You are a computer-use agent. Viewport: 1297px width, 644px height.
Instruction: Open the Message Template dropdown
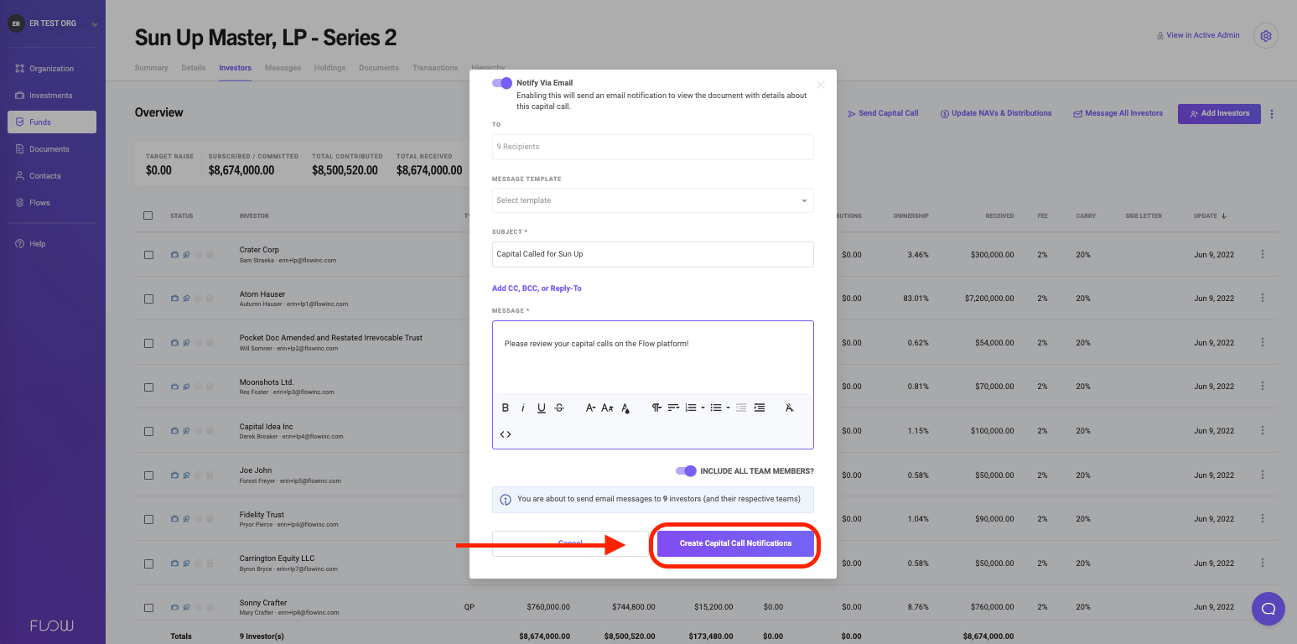(652, 200)
